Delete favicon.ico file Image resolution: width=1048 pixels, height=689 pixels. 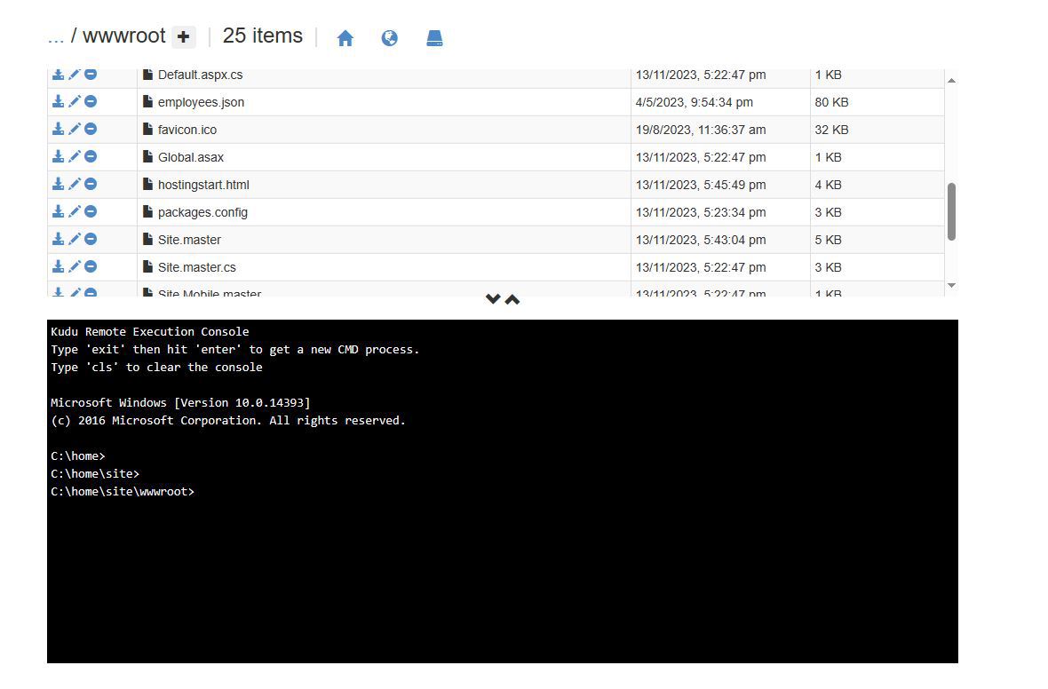tap(91, 129)
